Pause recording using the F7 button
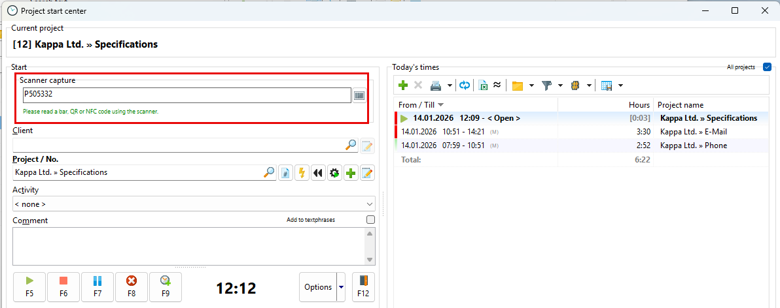 tap(97, 286)
